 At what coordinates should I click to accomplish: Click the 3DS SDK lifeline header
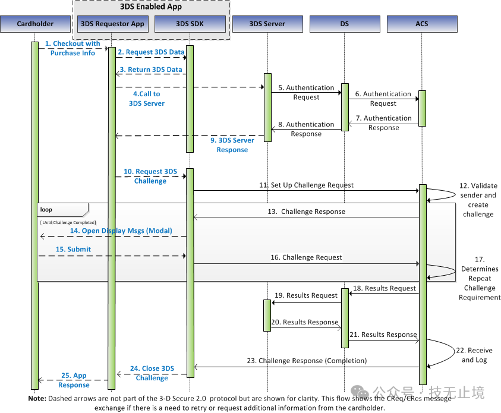tap(190, 24)
